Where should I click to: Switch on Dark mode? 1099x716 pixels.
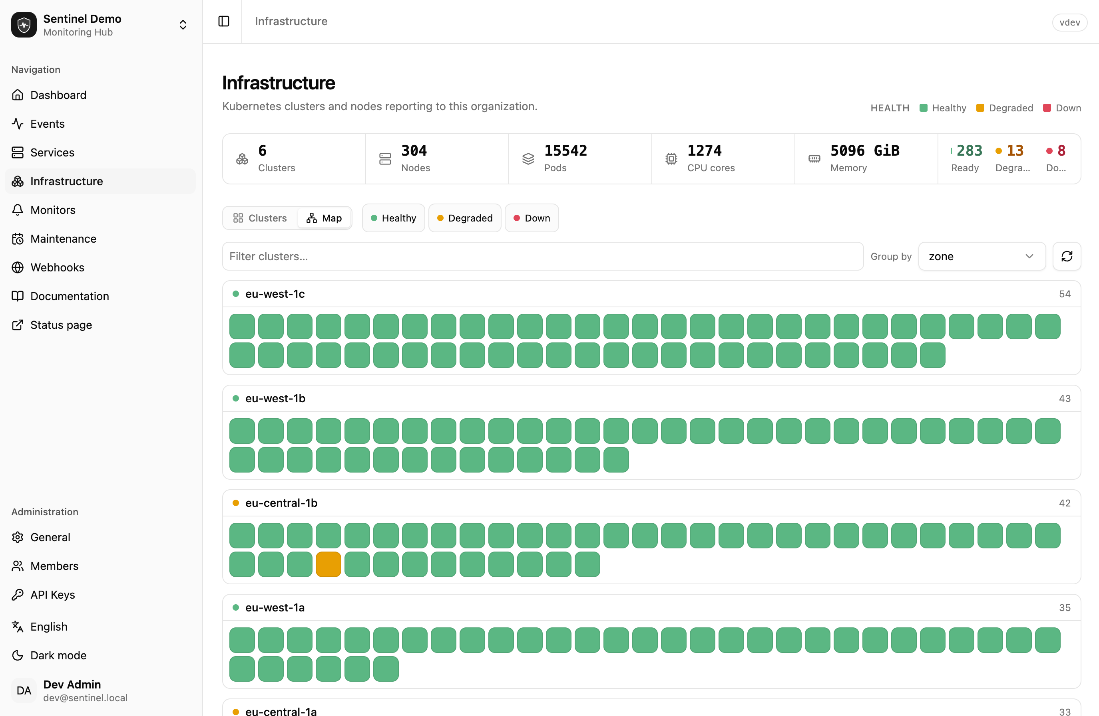tap(100, 655)
